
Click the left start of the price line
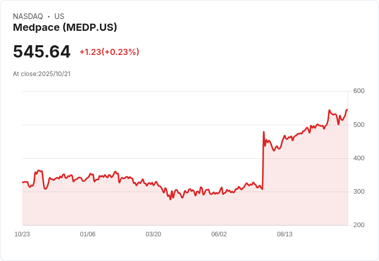[x=23, y=182]
